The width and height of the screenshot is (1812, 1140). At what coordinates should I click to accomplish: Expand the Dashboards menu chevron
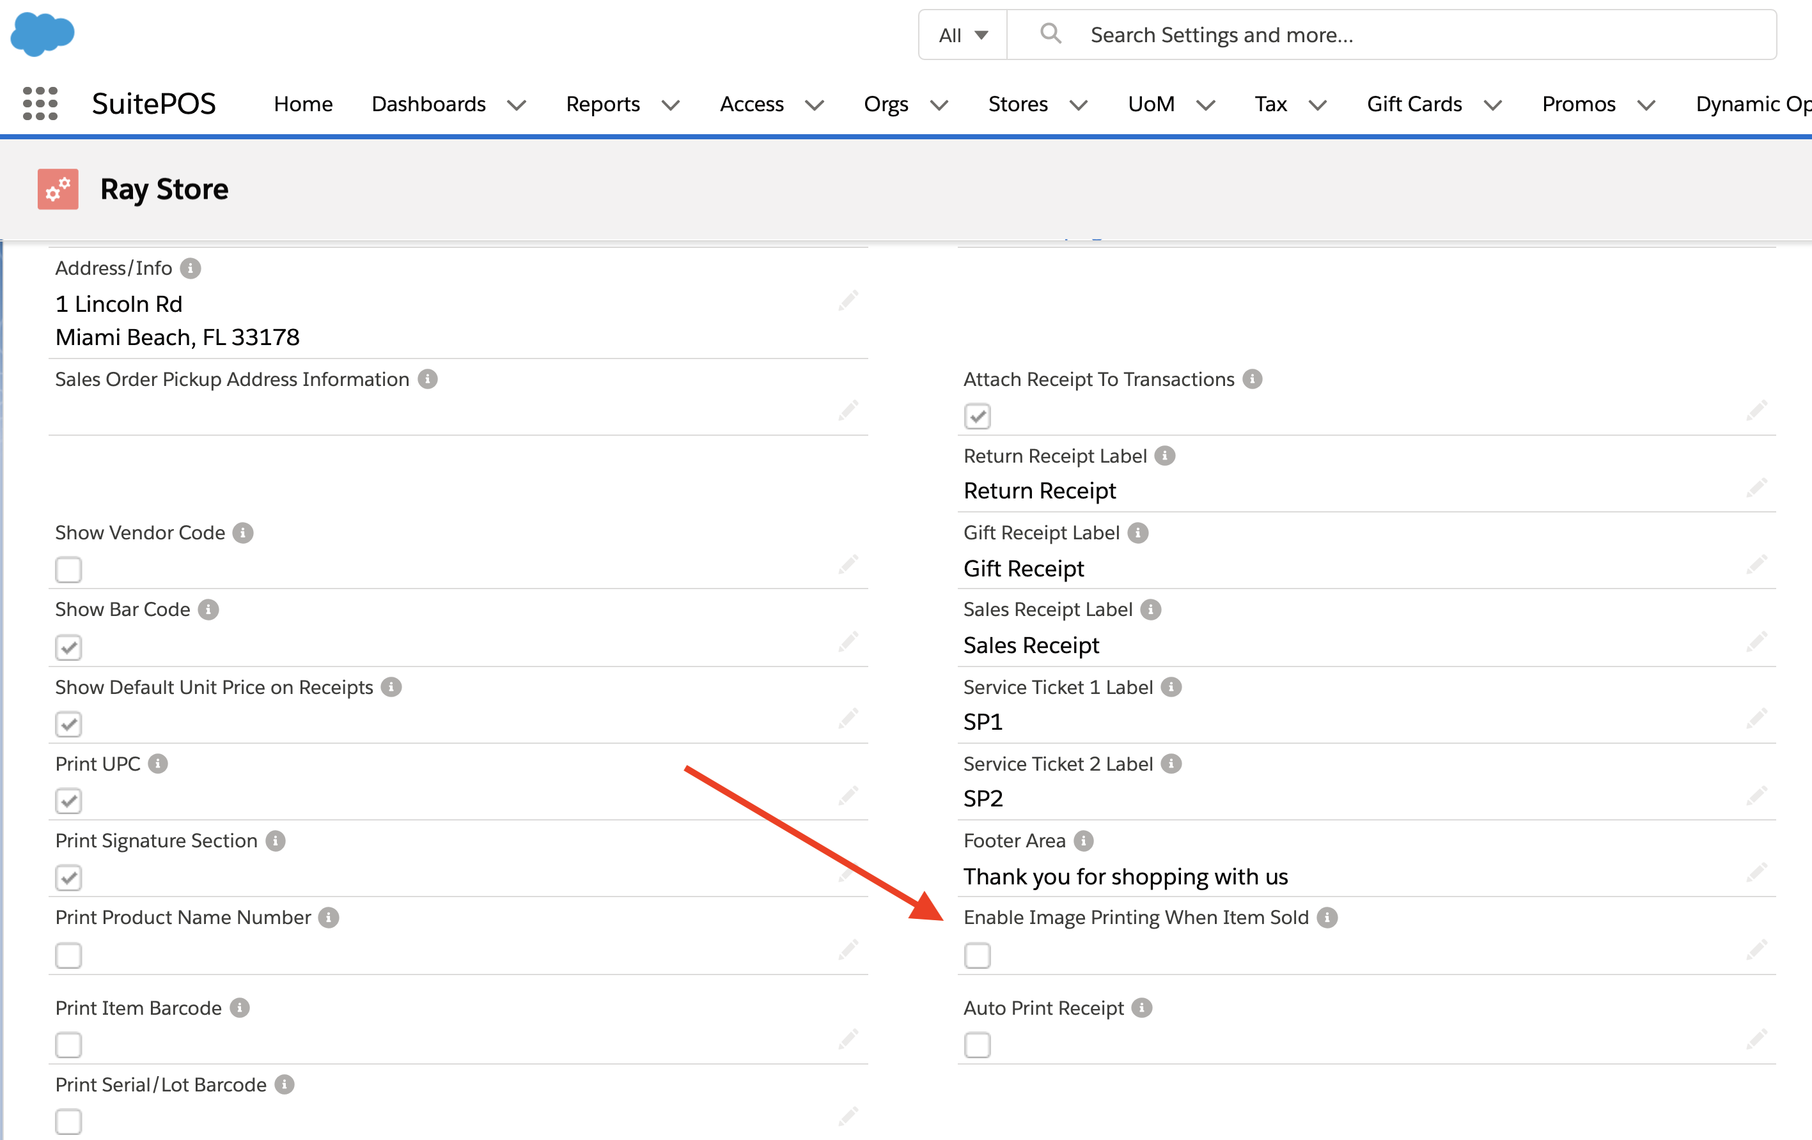point(516,105)
